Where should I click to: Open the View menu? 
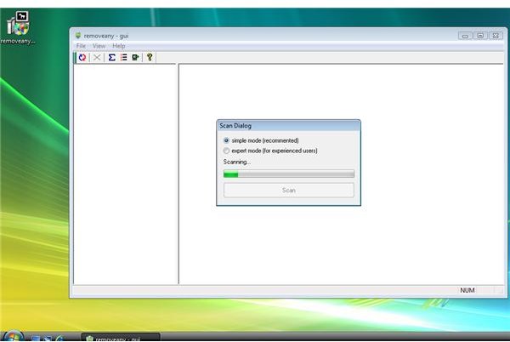pyautogui.click(x=99, y=46)
